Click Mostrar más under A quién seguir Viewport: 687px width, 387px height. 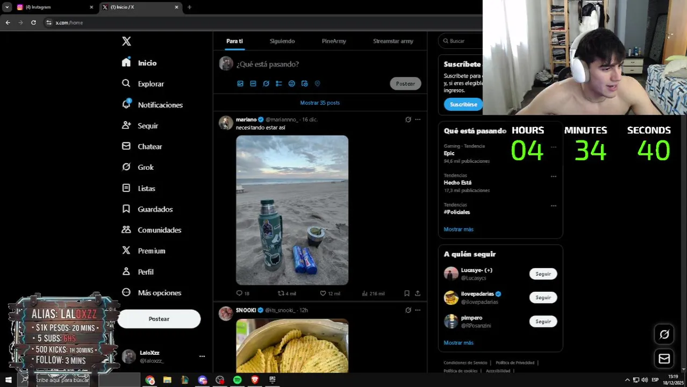pyautogui.click(x=459, y=342)
